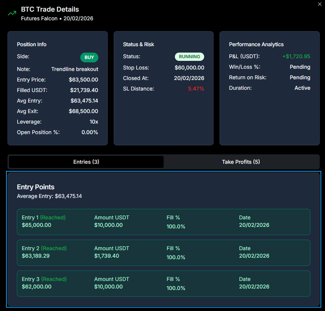Click the Leverage 10x value
This screenshot has width=325, height=311.
[93, 122]
